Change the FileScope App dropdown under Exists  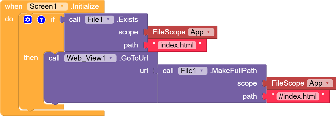[x=201, y=32]
